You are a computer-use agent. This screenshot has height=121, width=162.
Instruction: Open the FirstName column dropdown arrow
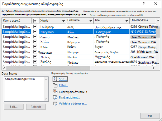pos(91,21)
